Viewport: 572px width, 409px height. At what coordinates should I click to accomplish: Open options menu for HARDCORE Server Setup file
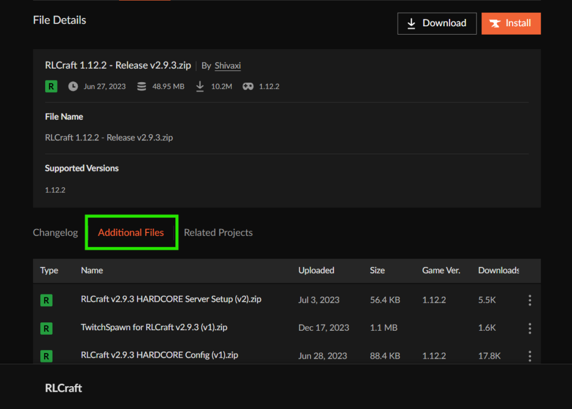point(530,300)
